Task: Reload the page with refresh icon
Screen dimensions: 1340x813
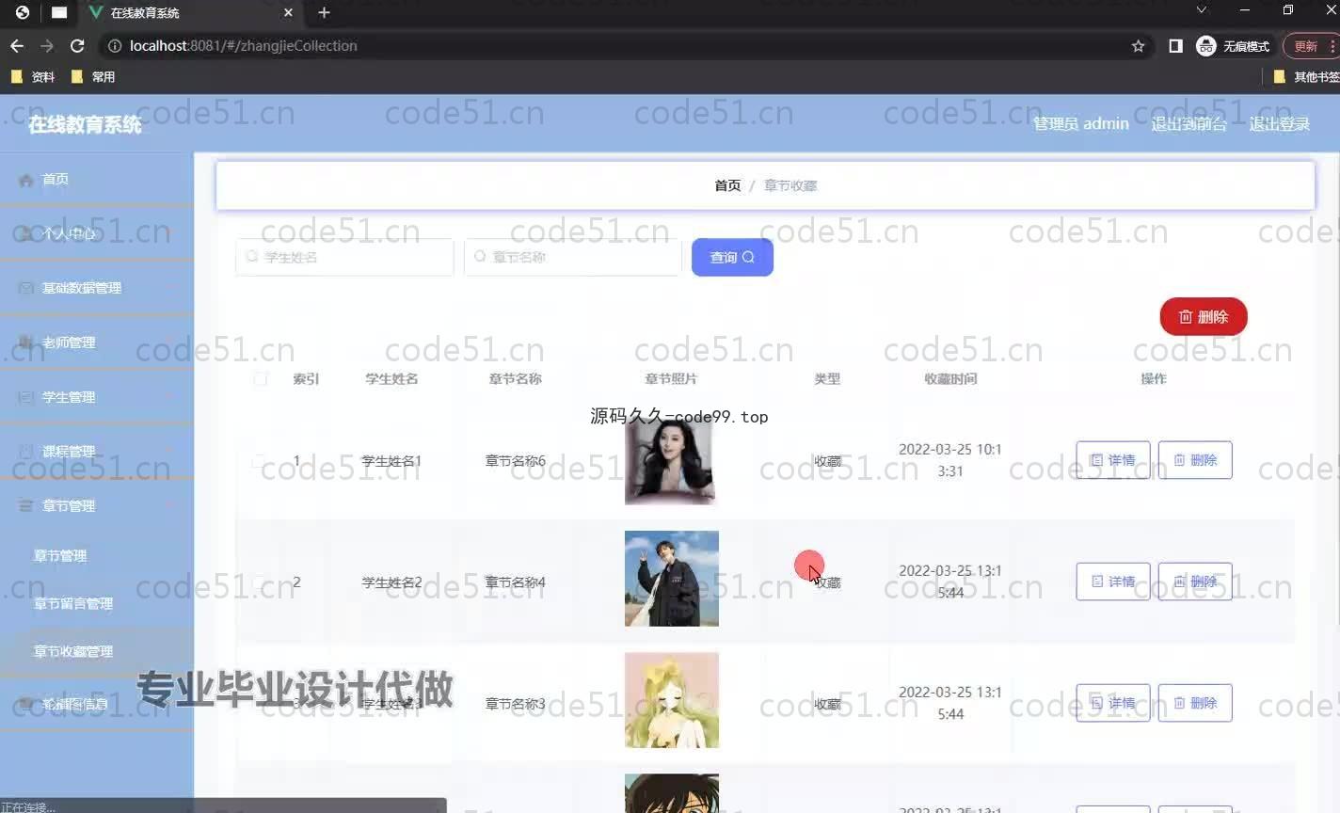Action: (x=77, y=45)
